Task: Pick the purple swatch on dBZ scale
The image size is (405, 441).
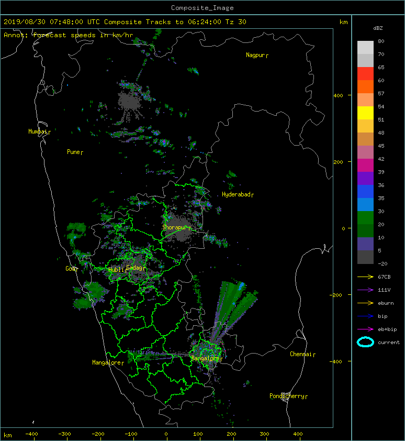Action: (x=365, y=178)
